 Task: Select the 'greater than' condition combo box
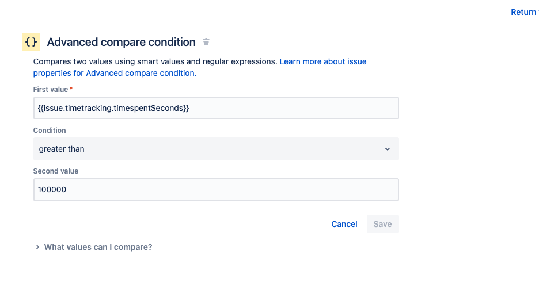point(216,149)
